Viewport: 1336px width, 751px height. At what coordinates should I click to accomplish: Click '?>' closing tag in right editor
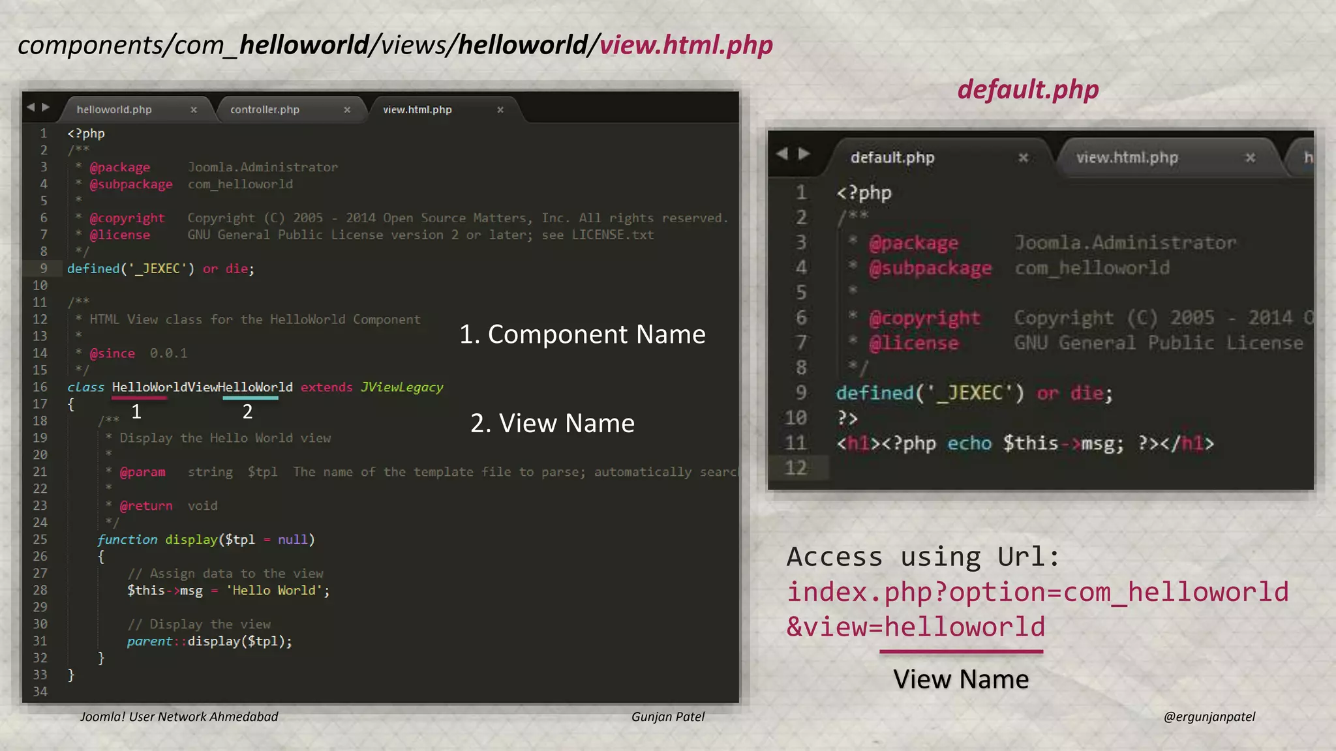pos(847,418)
